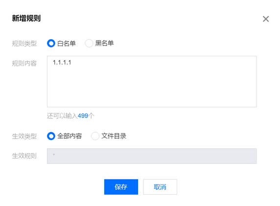Click the 白名单 option label text

click(67, 44)
